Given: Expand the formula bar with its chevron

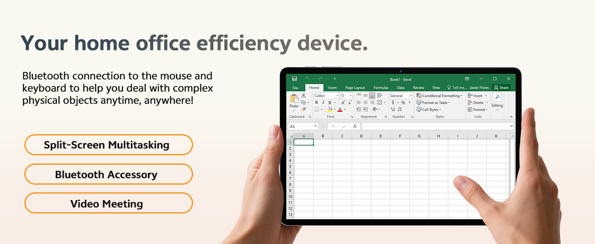Looking at the screenshot, I should coord(511,126).
